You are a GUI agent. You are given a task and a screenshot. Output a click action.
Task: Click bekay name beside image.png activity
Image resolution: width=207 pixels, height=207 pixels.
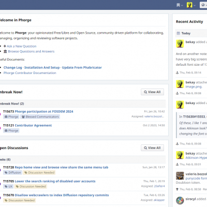(x=190, y=82)
